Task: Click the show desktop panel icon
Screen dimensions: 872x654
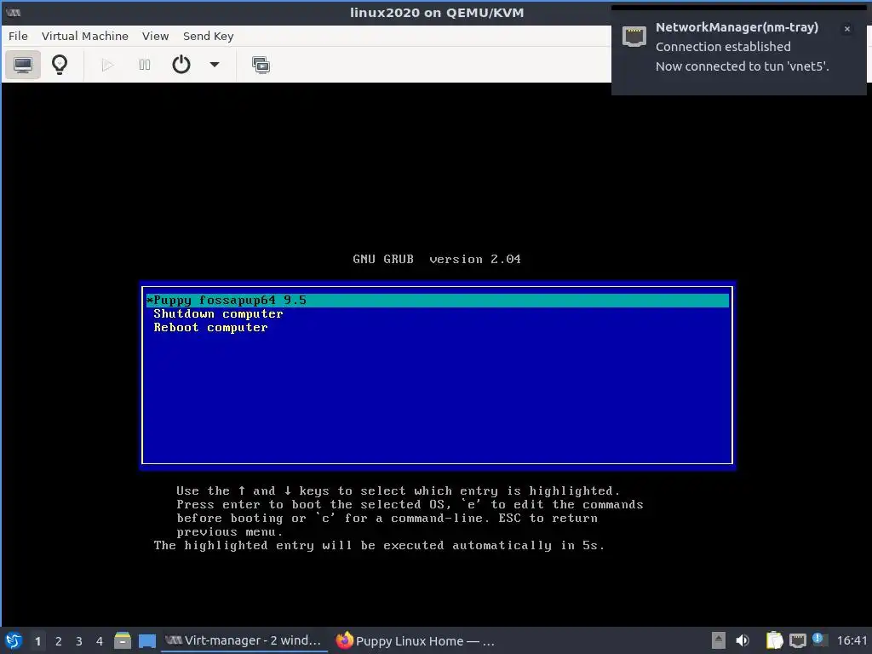Action: click(x=146, y=640)
